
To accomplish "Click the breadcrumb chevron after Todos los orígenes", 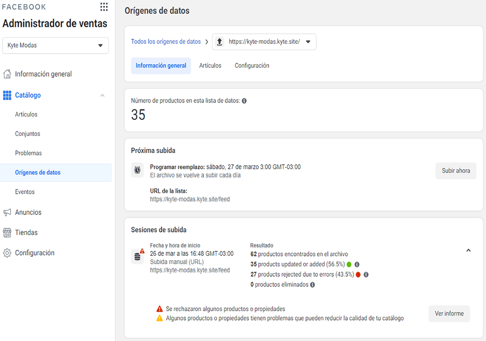I will pos(207,42).
